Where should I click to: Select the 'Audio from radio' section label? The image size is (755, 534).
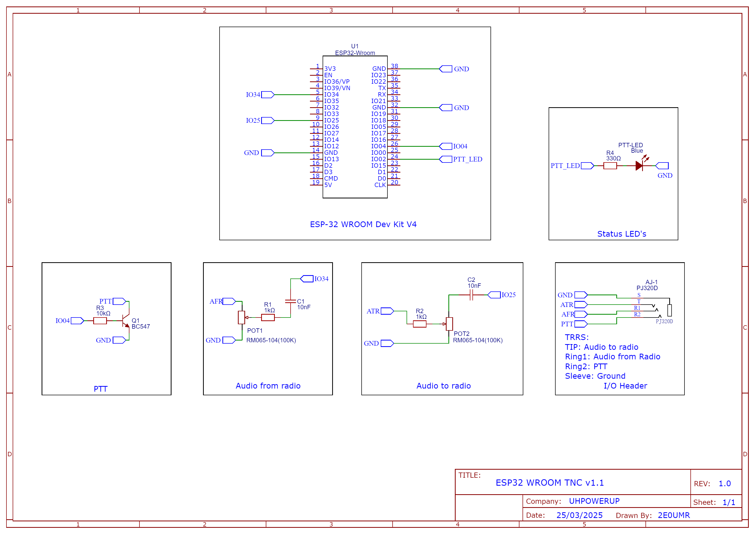coord(268,385)
